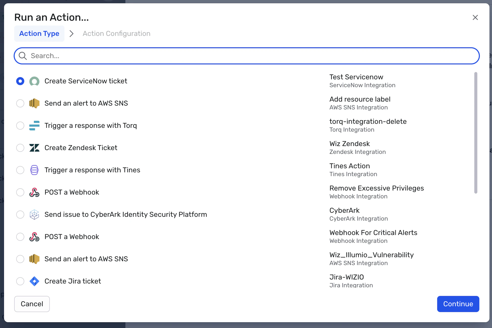The image size is (492, 328).
Task: Click the Tines Action integration name
Action: click(350, 166)
